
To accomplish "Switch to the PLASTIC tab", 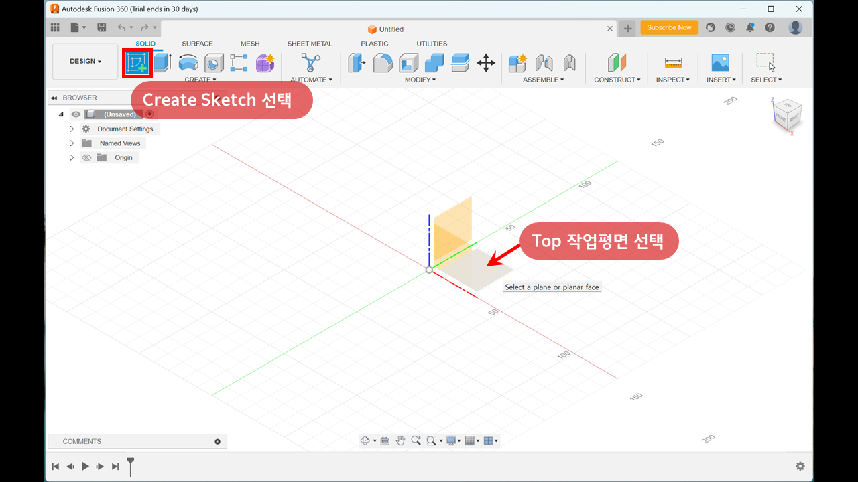I will pos(375,44).
